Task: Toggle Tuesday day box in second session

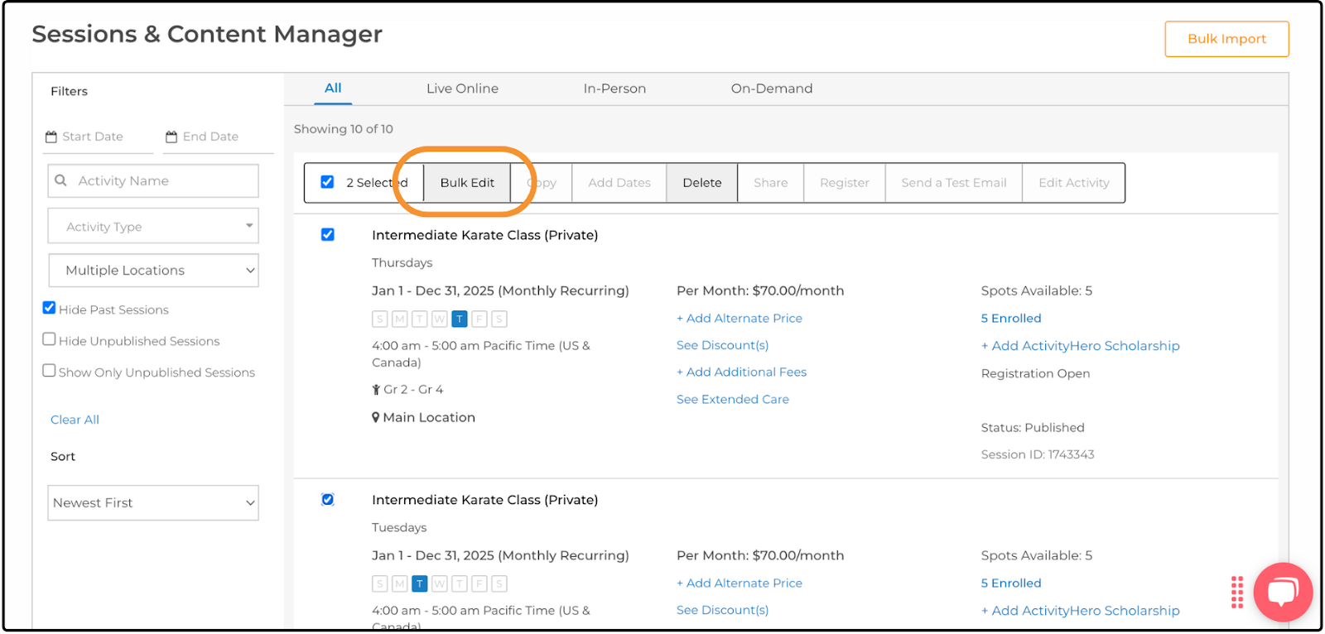Action: [x=420, y=584]
